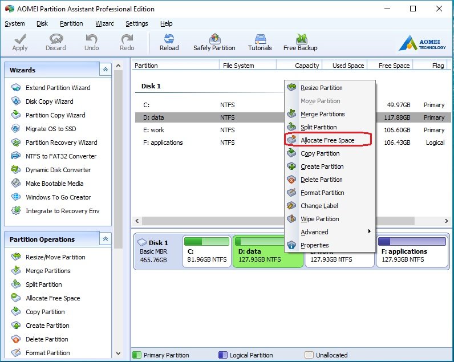Click Copy Partition in left sidebar
This screenshot has height=362, width=454.
45,312
